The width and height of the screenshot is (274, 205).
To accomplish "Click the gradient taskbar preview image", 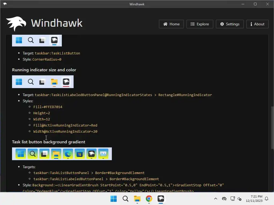I will tap(62, 154).
